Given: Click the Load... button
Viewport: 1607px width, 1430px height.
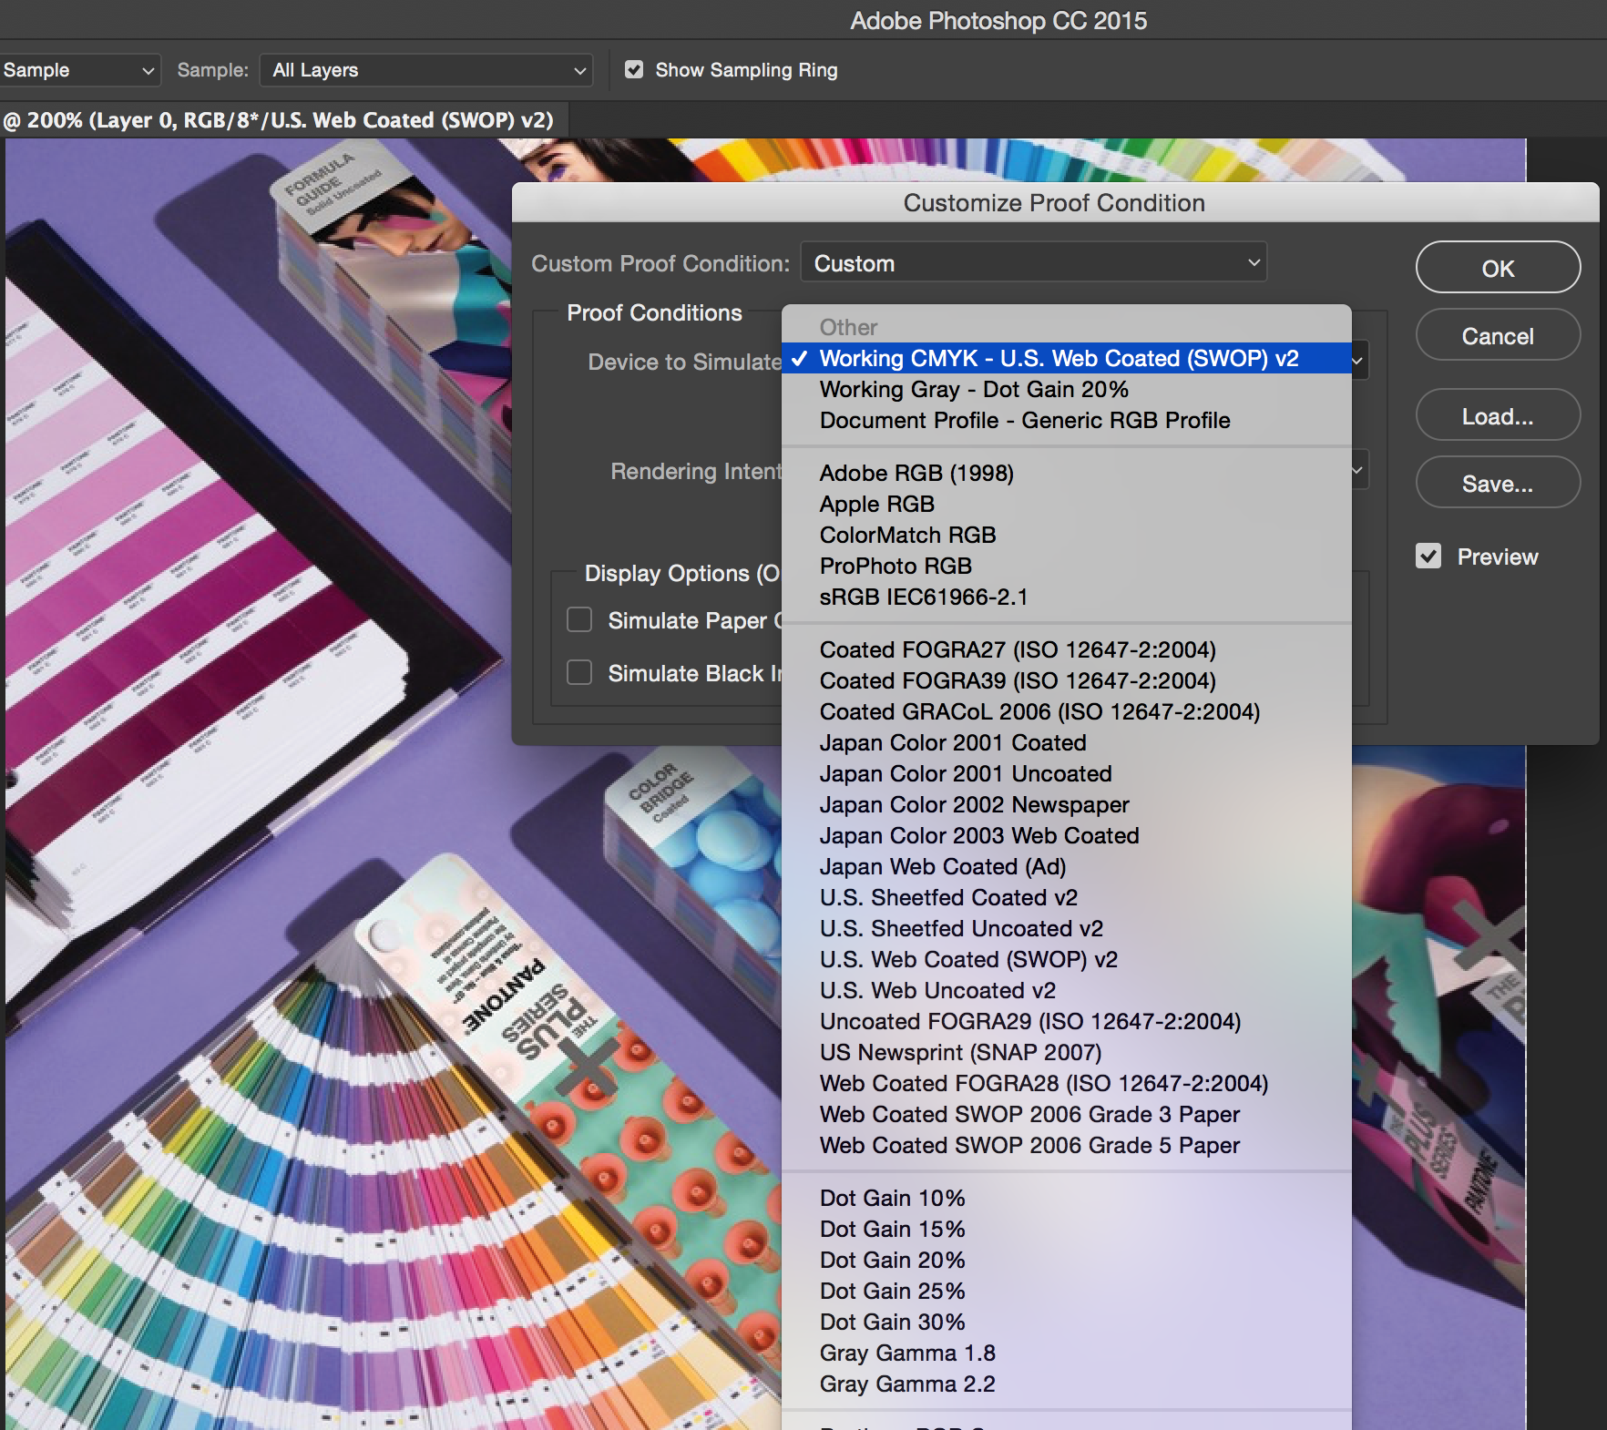Looking at the screenshot, I should click(1497, 416).
